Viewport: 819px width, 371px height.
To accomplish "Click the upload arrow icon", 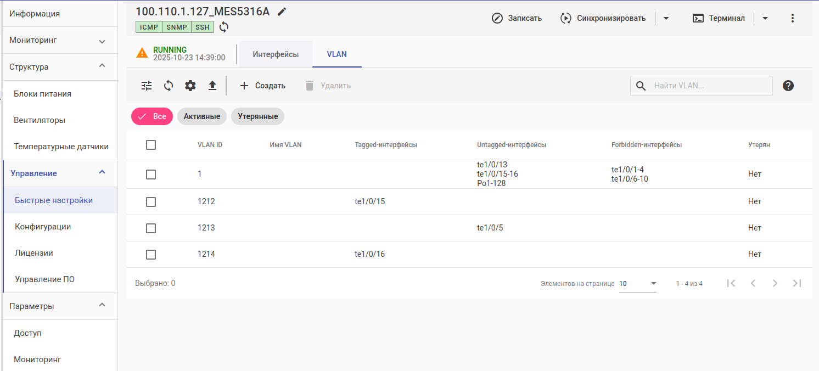I will pos(212,86).
